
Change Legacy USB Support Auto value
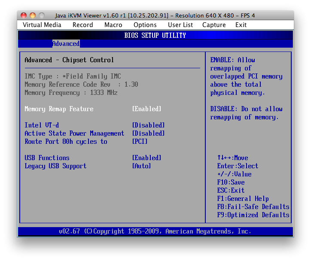[142, 166]
